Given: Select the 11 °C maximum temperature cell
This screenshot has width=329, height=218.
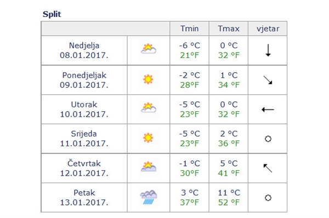Looking at the screenshot, I should click(x=229, y=197).
